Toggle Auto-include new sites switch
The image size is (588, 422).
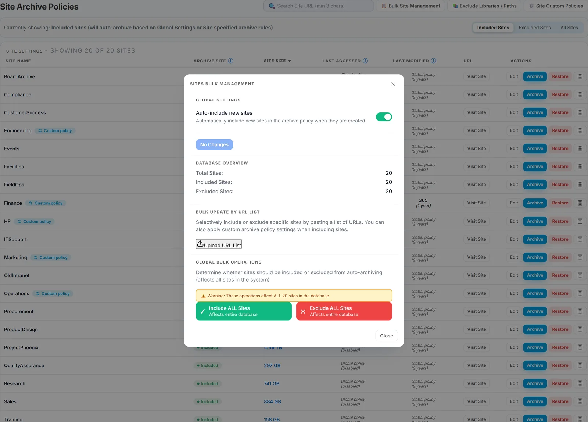[384, 117]
